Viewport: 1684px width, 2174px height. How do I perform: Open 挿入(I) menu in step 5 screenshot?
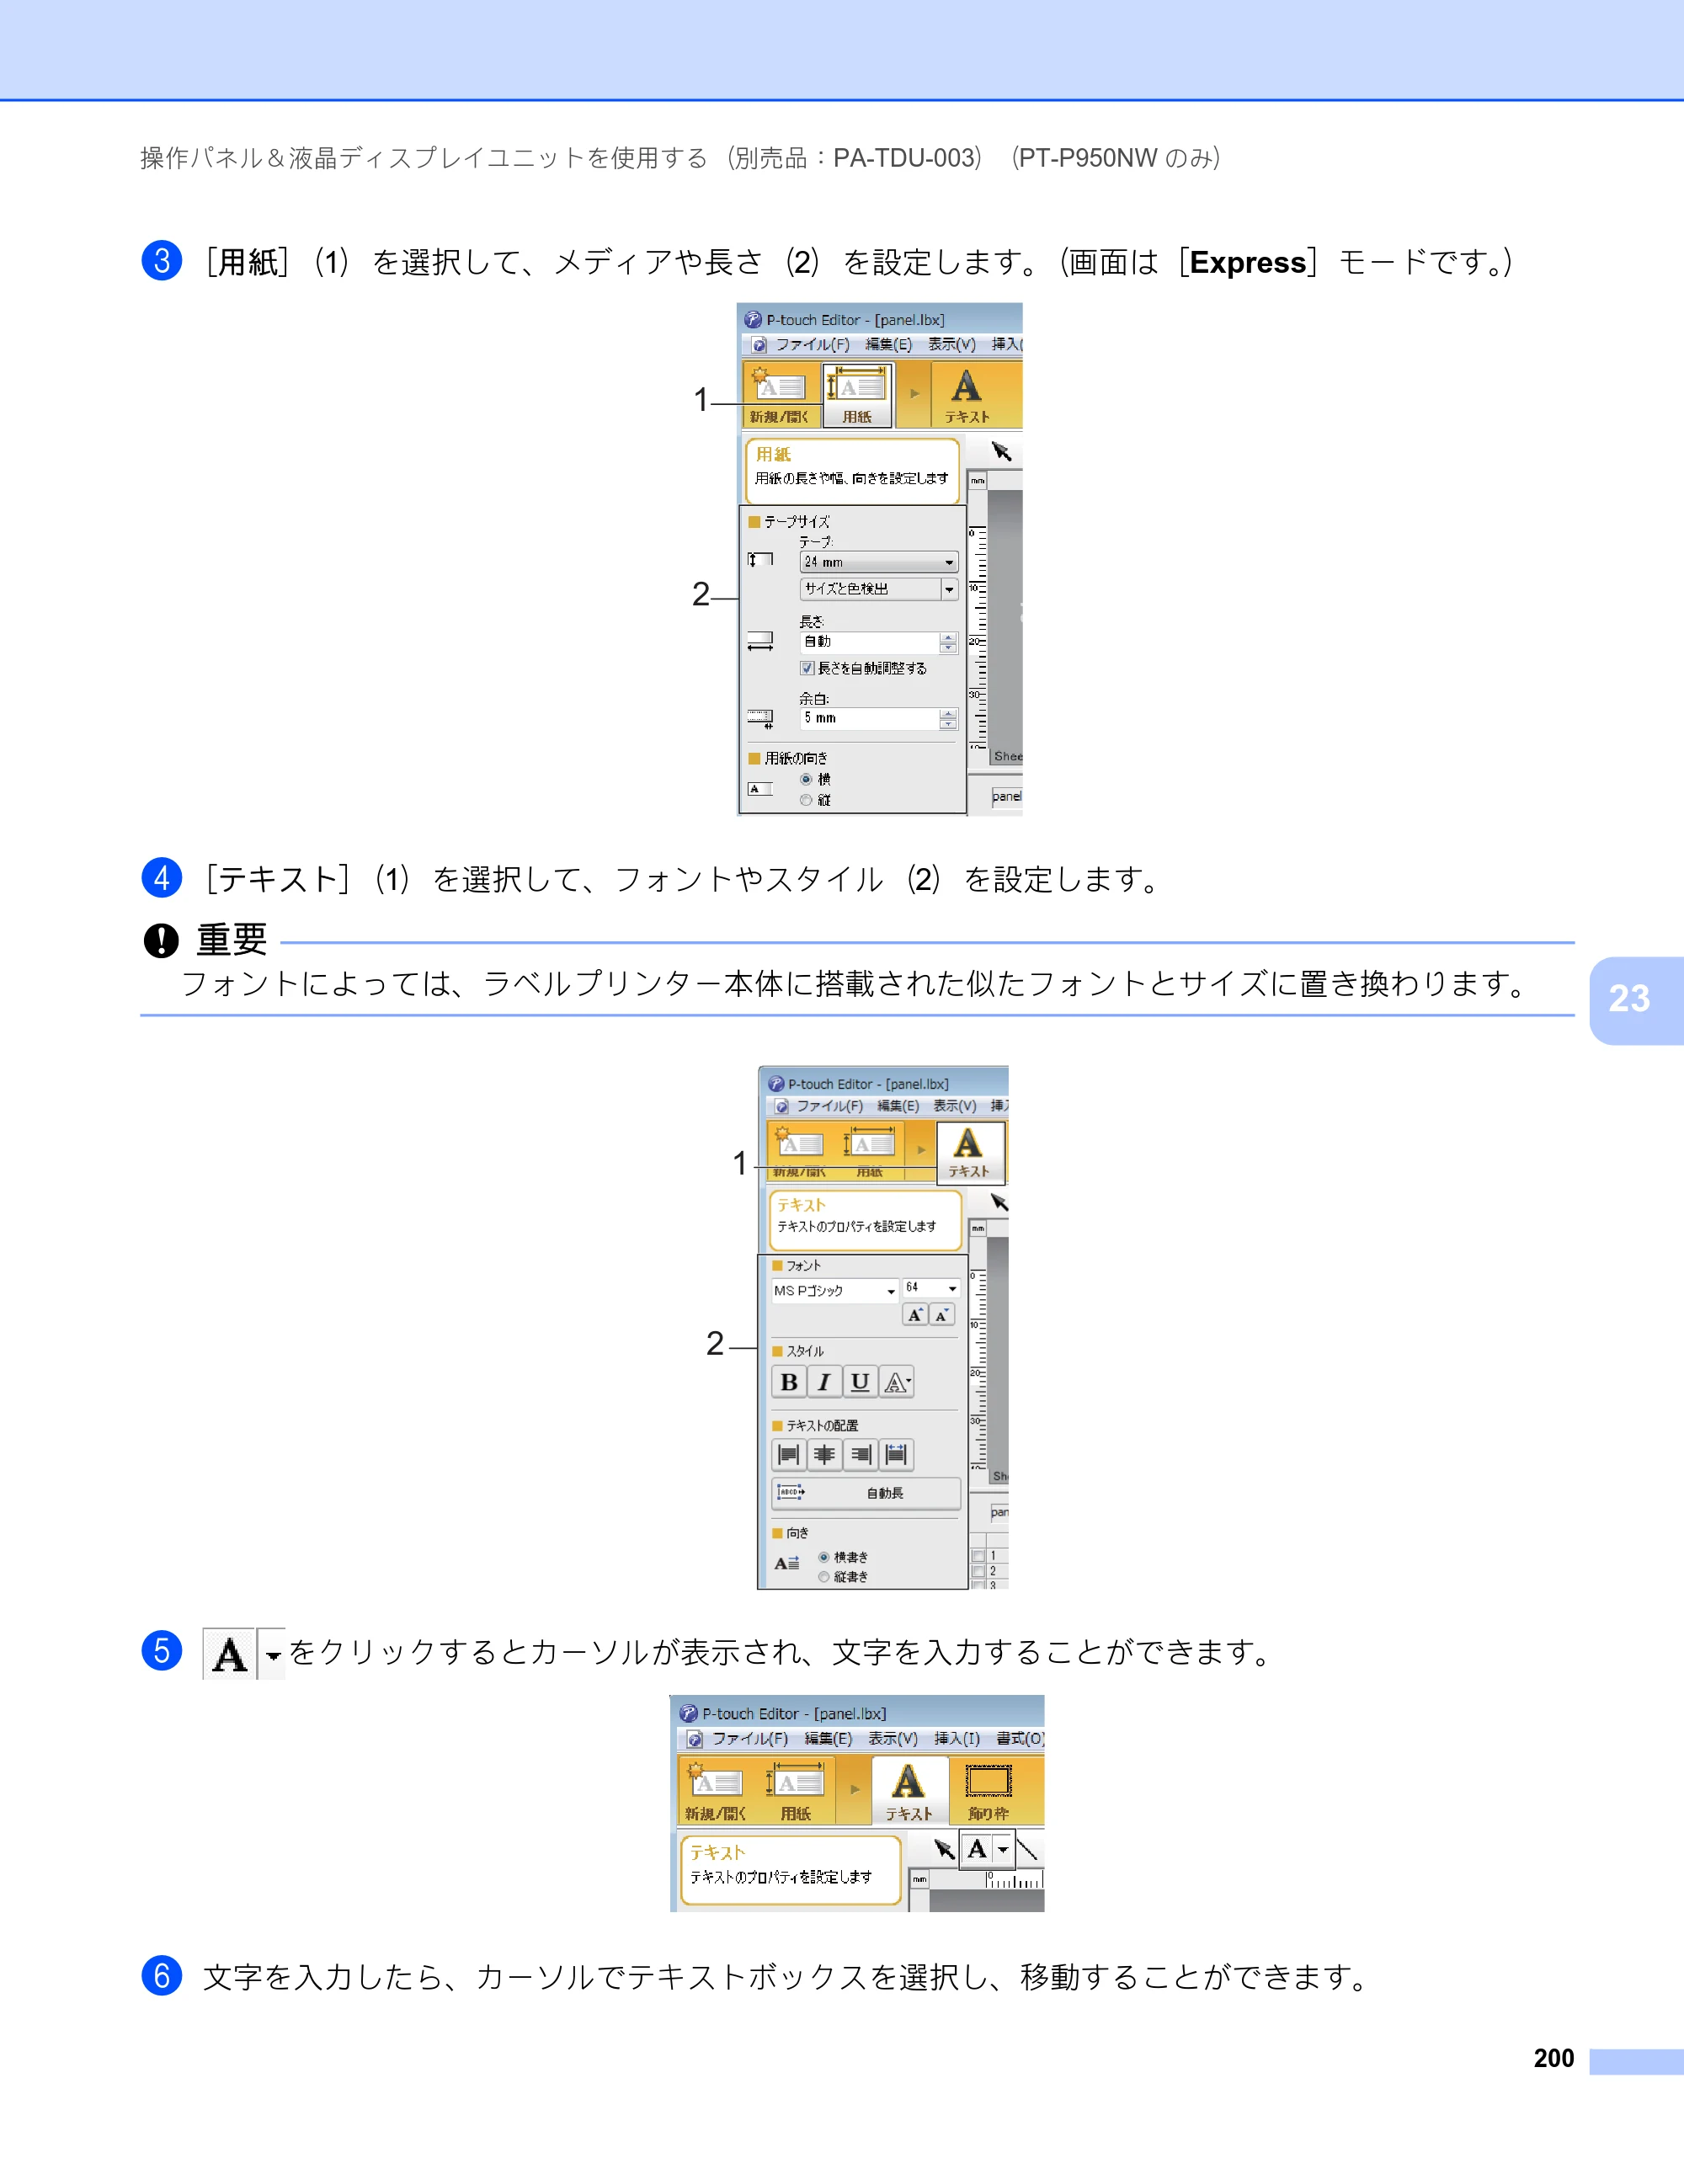(x=957, y=1738)
